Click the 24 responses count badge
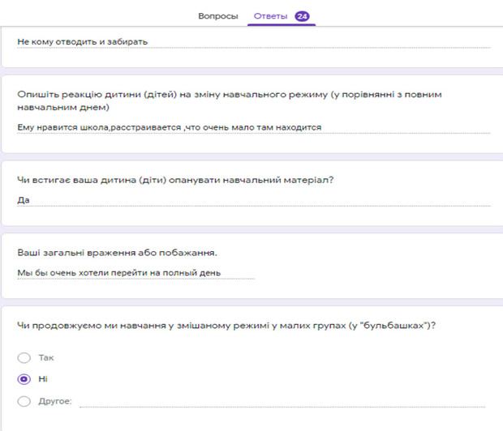Image resolution: width=503 pixels, height=431 pixels. click(x=303, y=15)
